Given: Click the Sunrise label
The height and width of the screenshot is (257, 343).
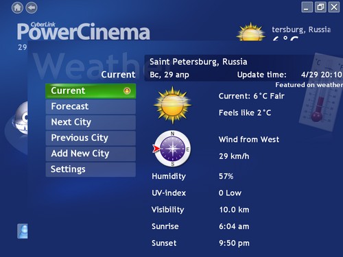Looking at the screenshot, I should [165, 227].
